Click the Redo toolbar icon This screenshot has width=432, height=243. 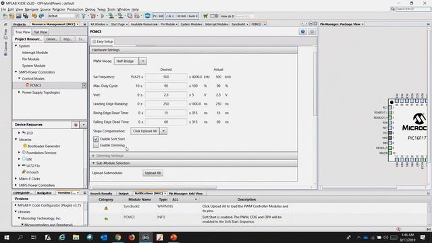[41, 16]
